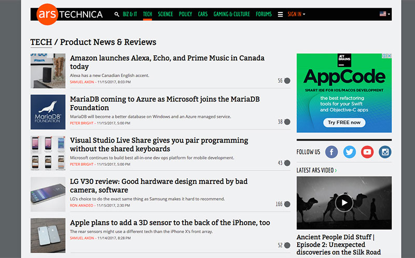The height and width of the screenshot is (258, 415).
Task: Open the search magnifier icon
Action: tap(116, 15)
